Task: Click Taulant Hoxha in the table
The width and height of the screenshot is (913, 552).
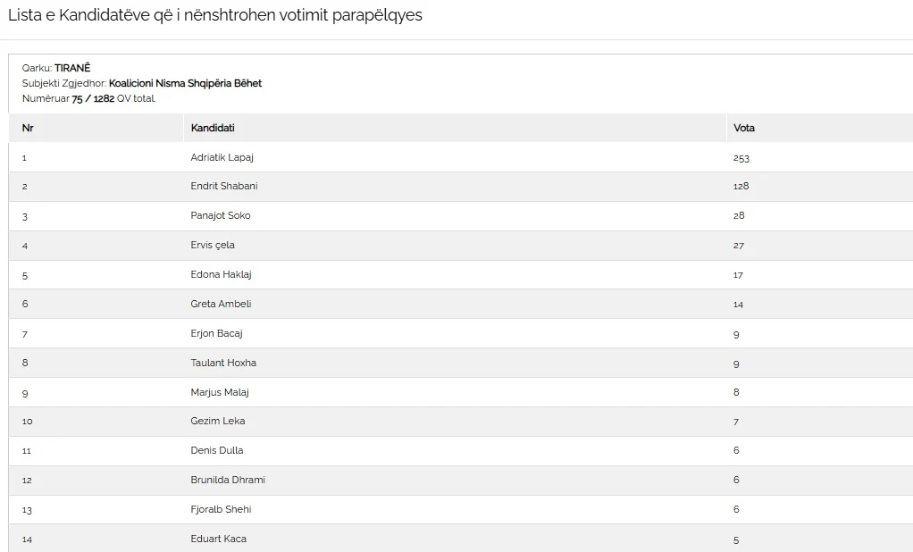Action: [x=223, y=362]
